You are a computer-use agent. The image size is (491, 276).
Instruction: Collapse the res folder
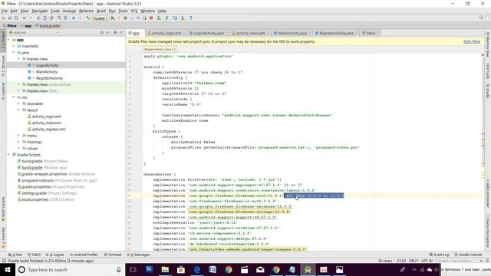14,97
